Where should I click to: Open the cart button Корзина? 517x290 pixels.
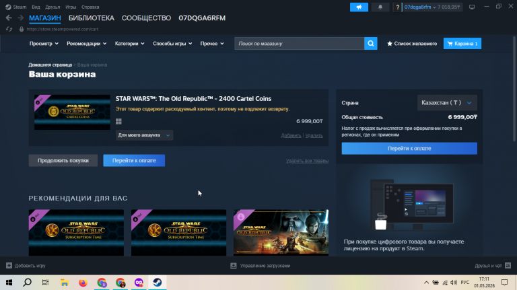pyautogui.click(x=462, y=44)
